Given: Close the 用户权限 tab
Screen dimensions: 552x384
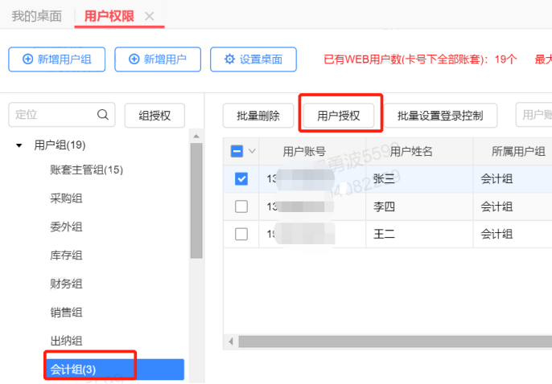Looking at the screenshot, I should pyautogui.click(x=150, y=16).
